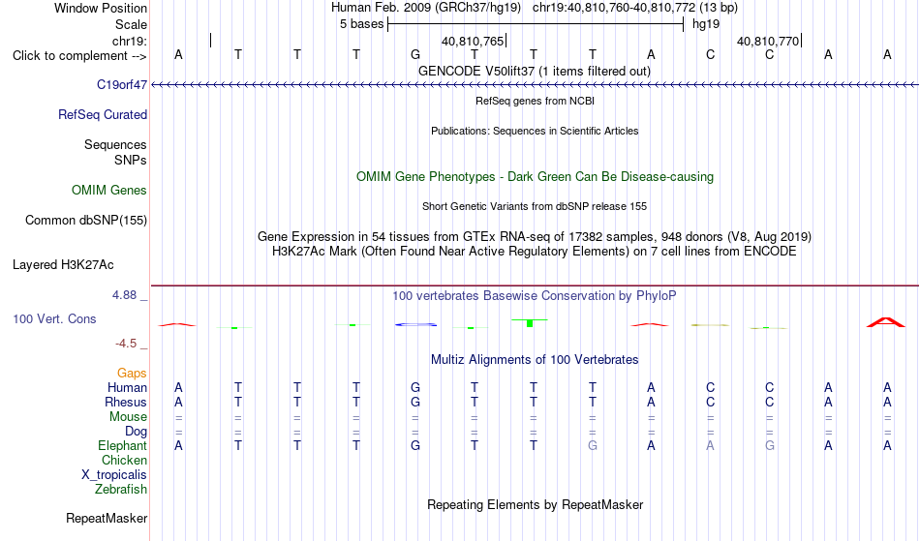The width and height of the screenshot is (920, 541).
Task: Select the Rhesus species label
Action: pos(126,402)
